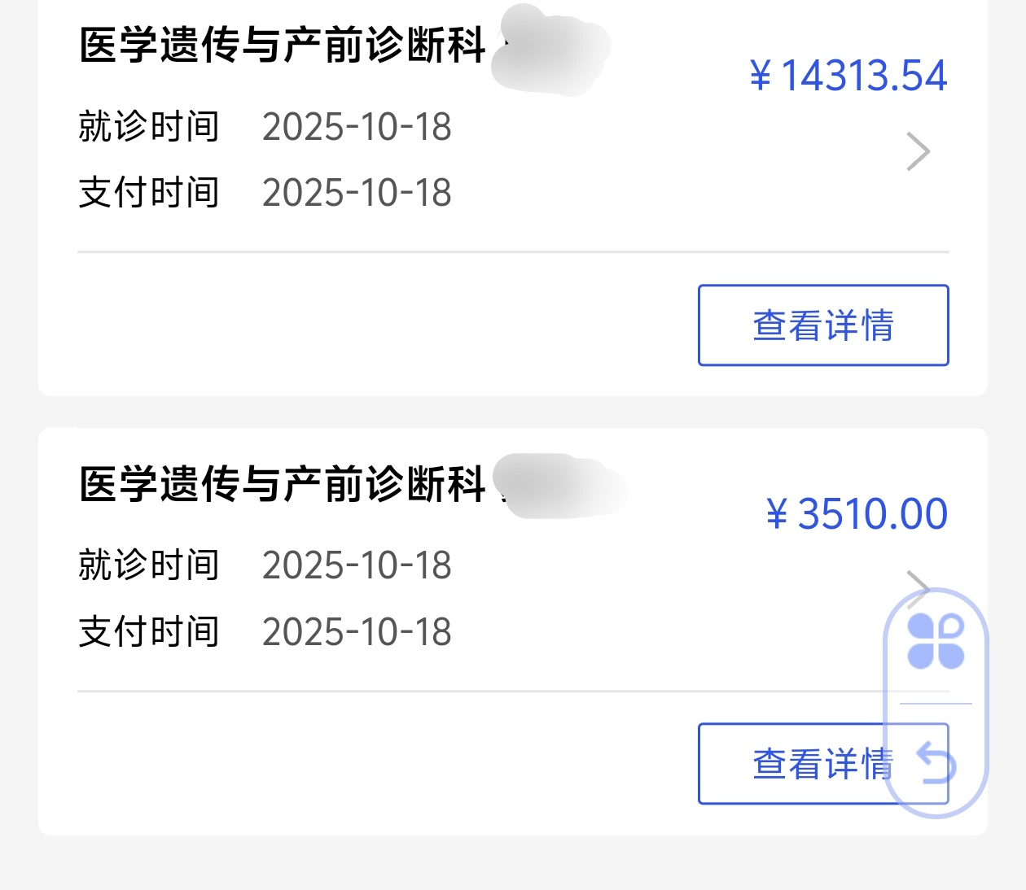
Task: Select the first card's 支付时间 date value
Action: pos(357,193)
